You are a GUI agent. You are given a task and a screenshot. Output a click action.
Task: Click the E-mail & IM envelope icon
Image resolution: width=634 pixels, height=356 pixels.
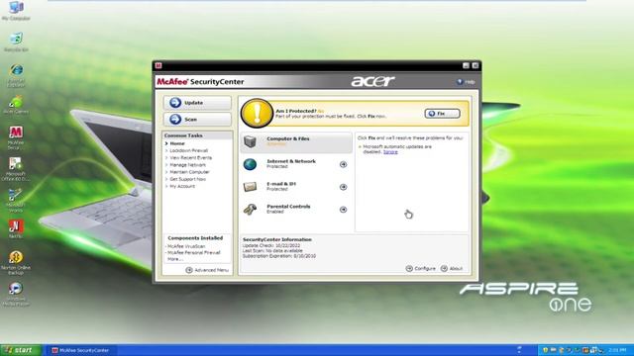[250, 187]
